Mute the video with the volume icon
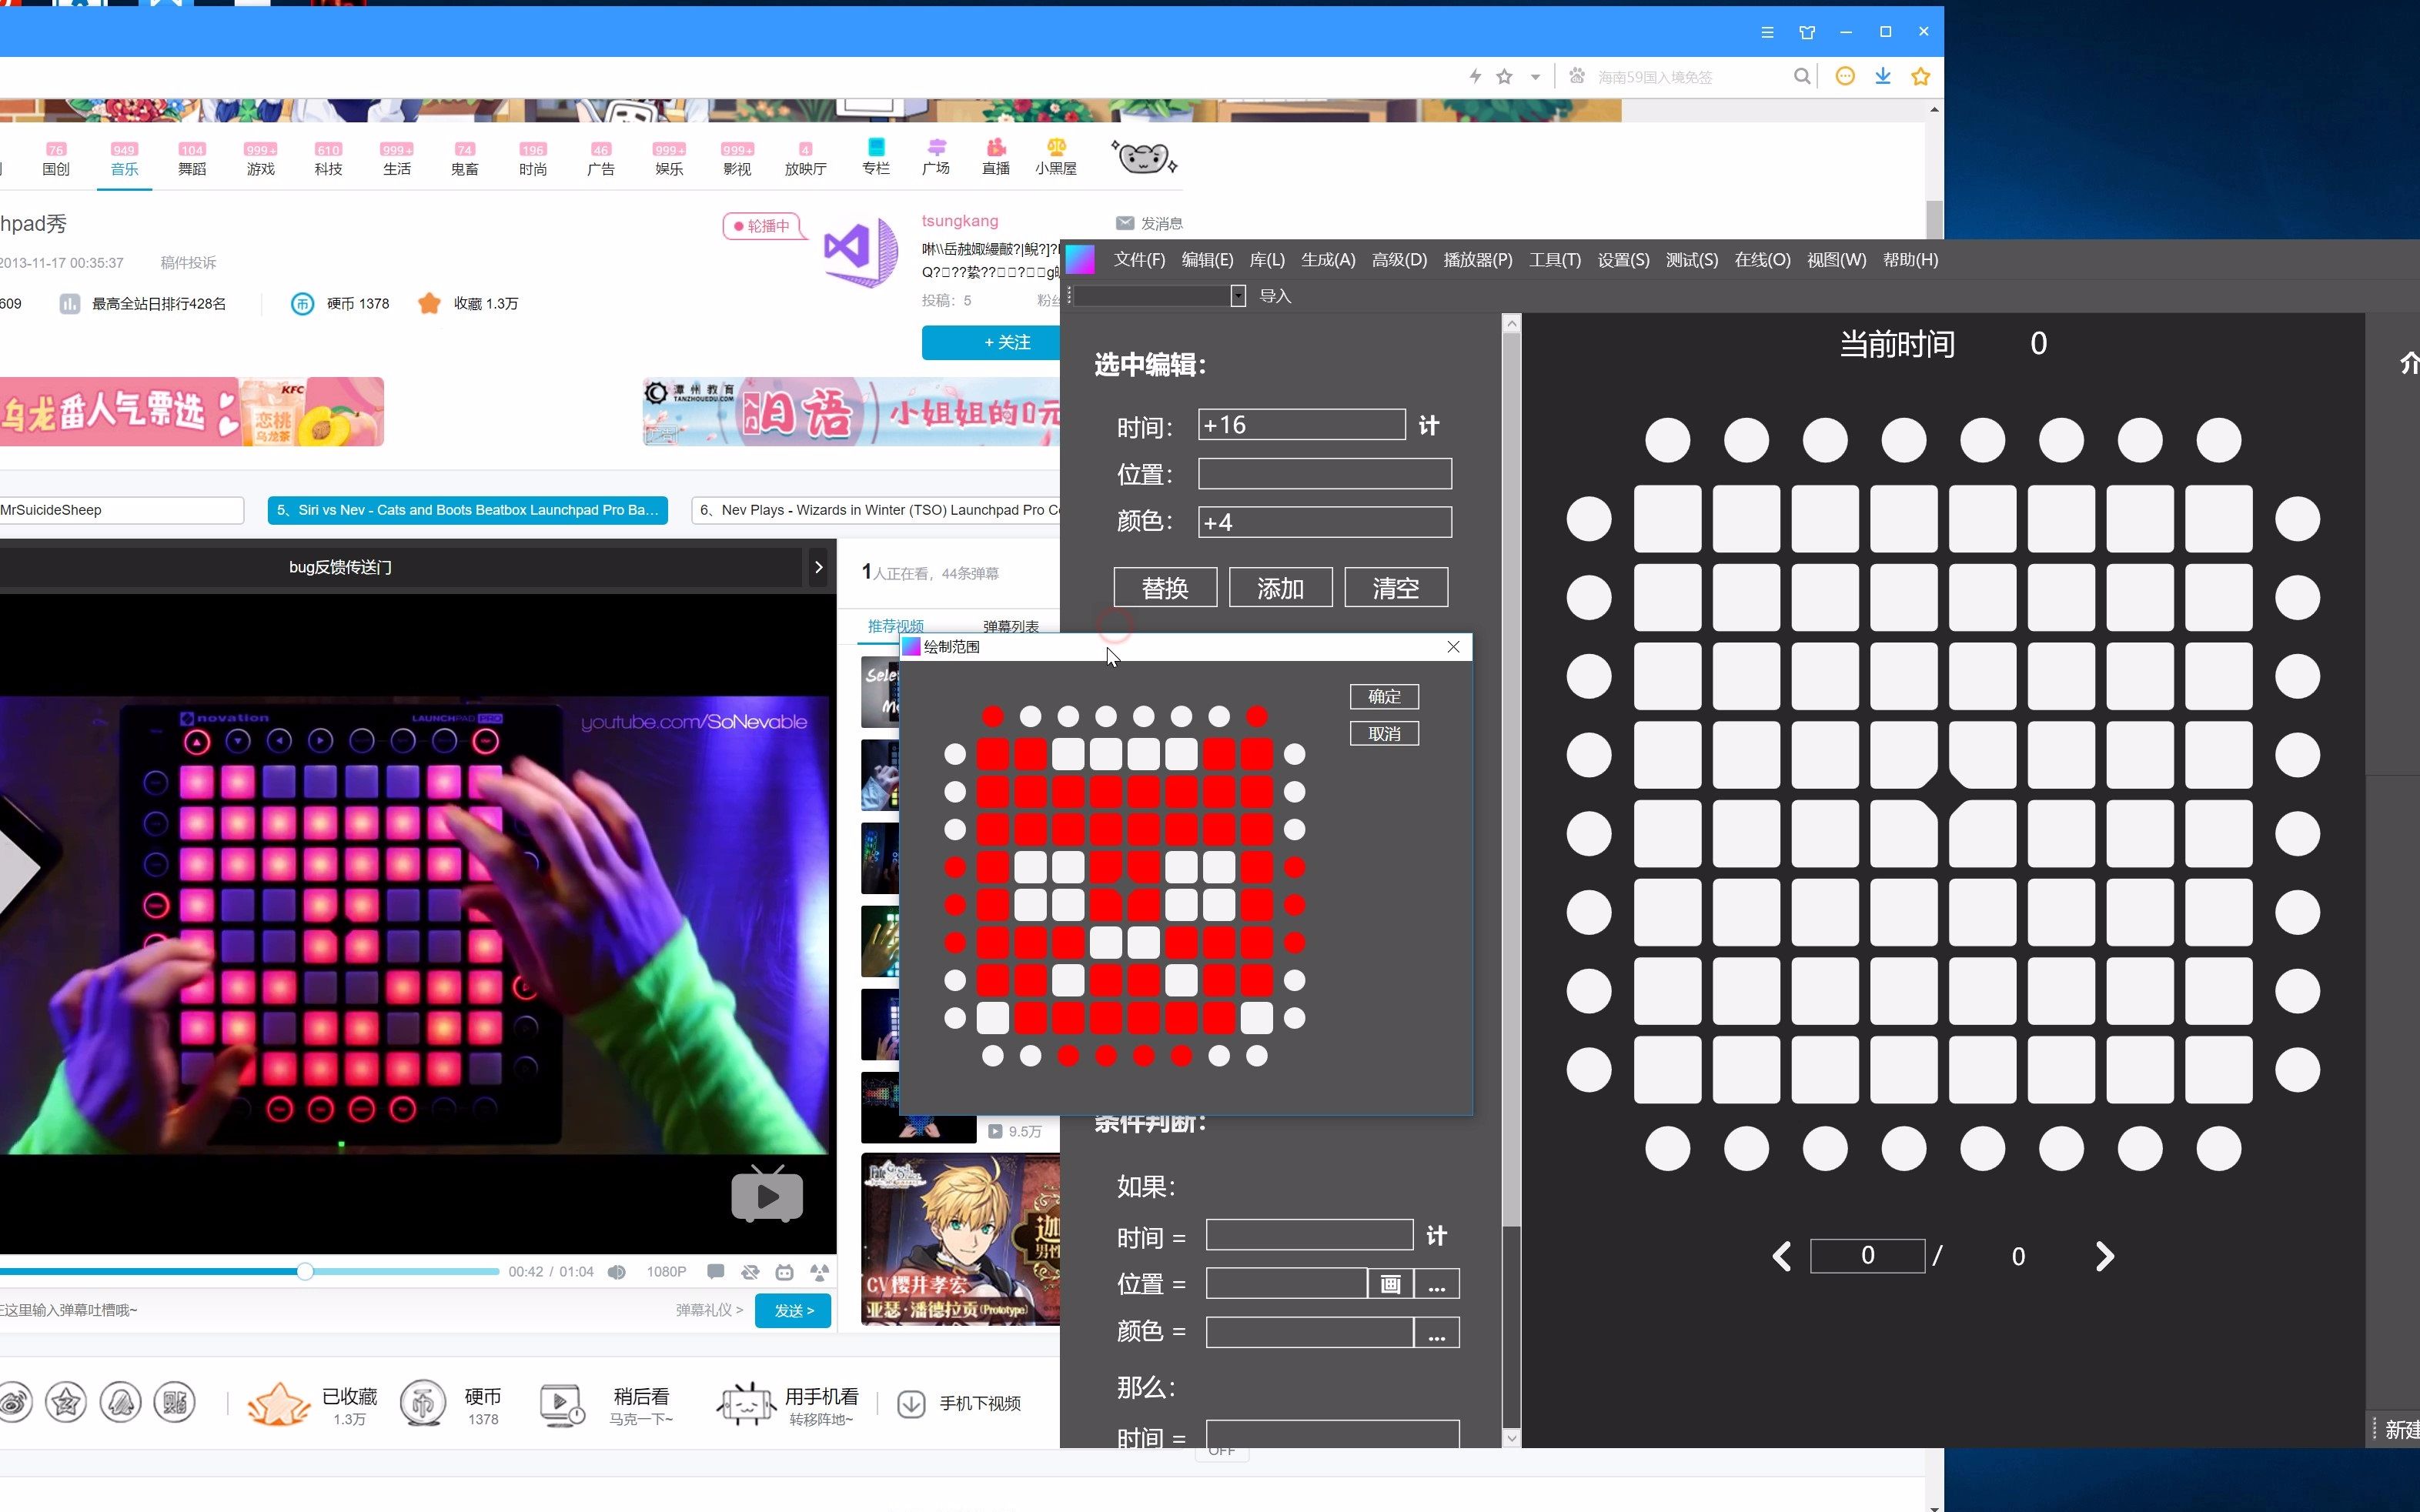This screenshot has width=2420, height=1512. [x=617, y=1272]
